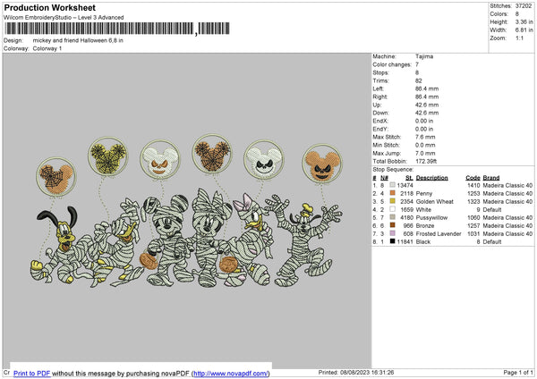Click the mummy Goofy figure with raised arms
Viewport: 537px width, 379px height.
click(x=303, y=241)
